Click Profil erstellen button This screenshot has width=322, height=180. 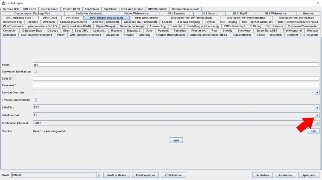pyautogui.click(x=117, y=175)
